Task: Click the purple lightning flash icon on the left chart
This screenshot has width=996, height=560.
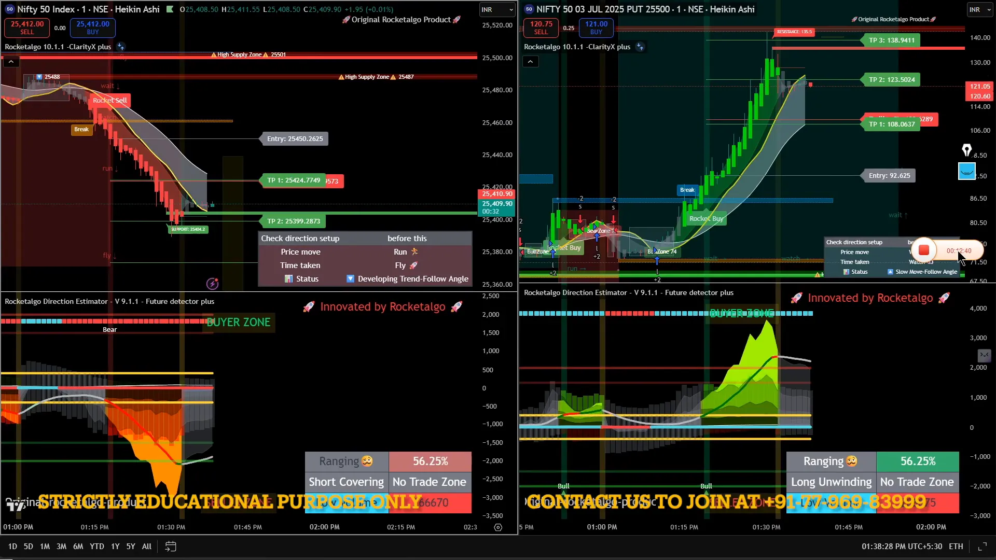Action: tap(213, 283)
